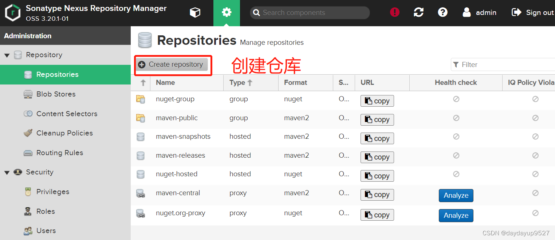
Task: Click the nuget.org-proxy proxy icon
Action: coord(141,213)
